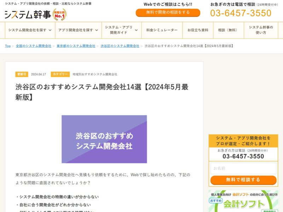Screen dimensions: 283x212
Task: Open 料金シミュレーター menu item
Action: click(x=162, y=30)
